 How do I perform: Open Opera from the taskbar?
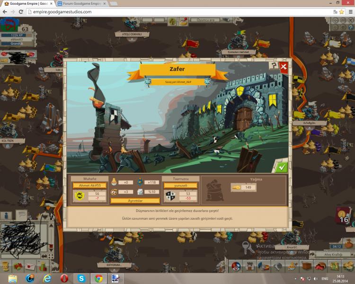click(x=64, y=278)
